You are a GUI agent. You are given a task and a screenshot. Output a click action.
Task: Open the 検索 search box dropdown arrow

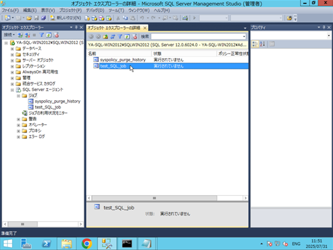244,36
